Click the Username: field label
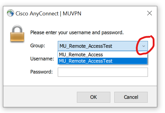The height and width of the screenshot is (113, 165). tap(42, 59)
